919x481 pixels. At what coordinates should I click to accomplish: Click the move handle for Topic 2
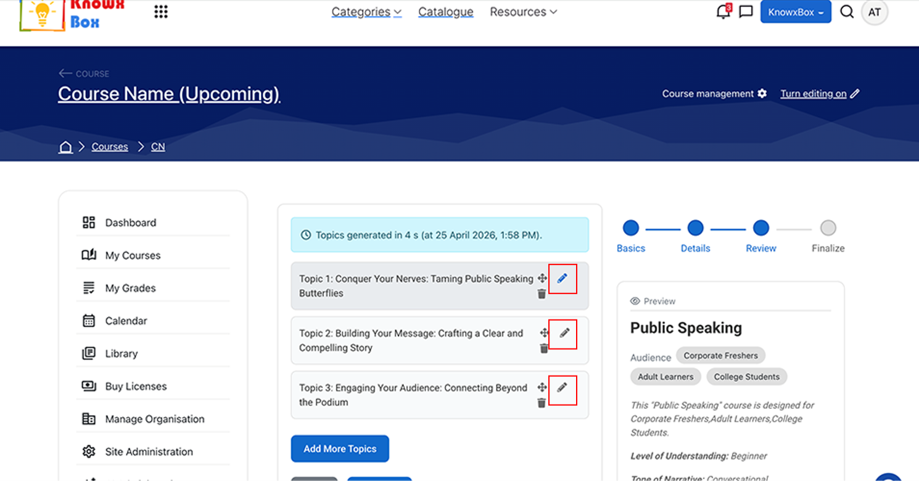click(x=544, y=333)
